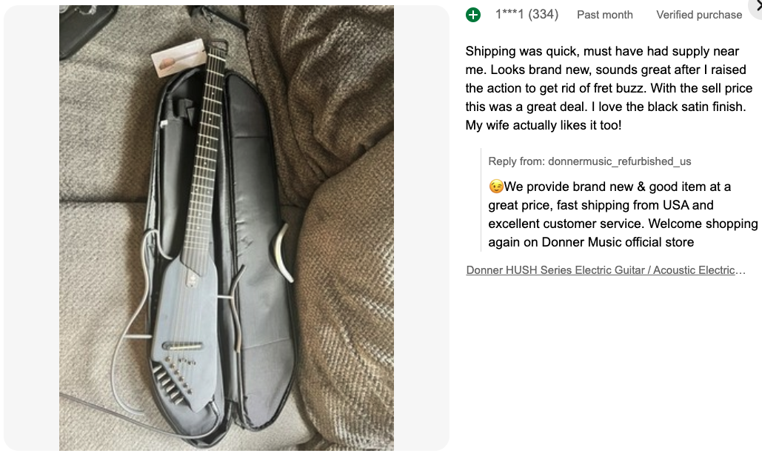The width and height of the screenshot is (762, 456).
Task: Click the Verified purchase label
Action: point(699,15)
